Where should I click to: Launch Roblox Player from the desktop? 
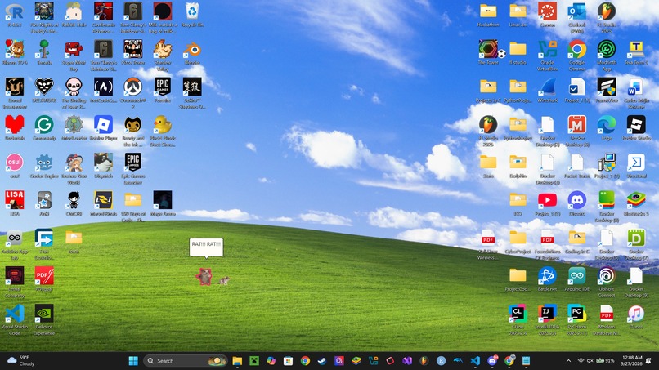103,125
